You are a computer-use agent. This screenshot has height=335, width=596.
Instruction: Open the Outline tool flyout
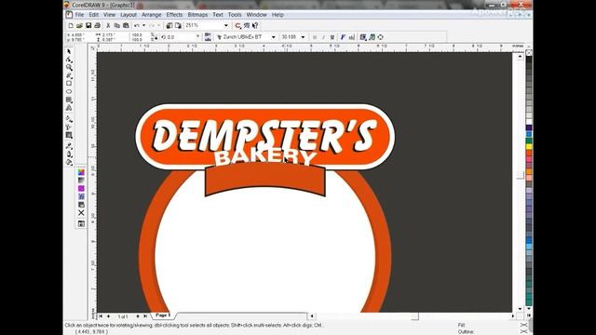coord(69,154)
